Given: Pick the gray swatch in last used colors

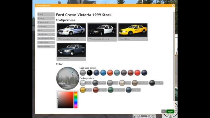Looking at the screenshot, I should click(x=83, y=73).
